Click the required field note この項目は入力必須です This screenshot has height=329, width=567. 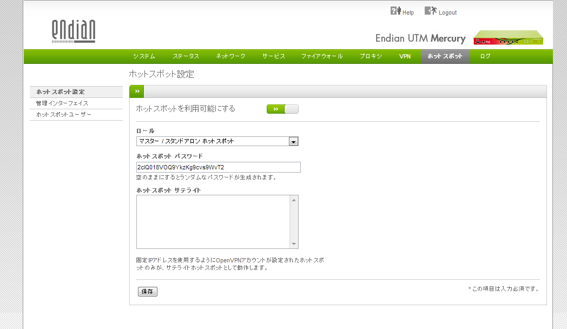[x=504, y=289]
